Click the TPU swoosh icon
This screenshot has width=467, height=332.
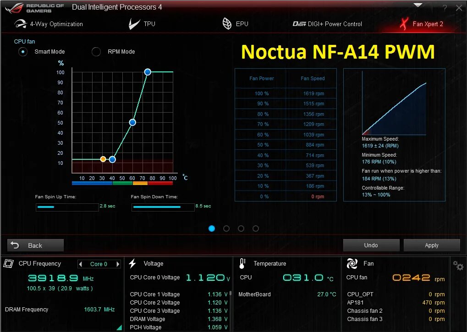pyautogui.click(x=134, y=24)
